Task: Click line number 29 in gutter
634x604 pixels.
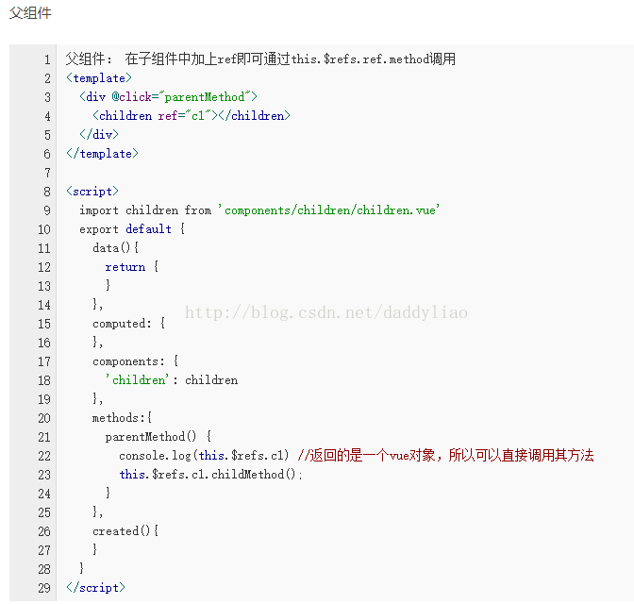Action: pyautogui.click(x=44, y=588)
